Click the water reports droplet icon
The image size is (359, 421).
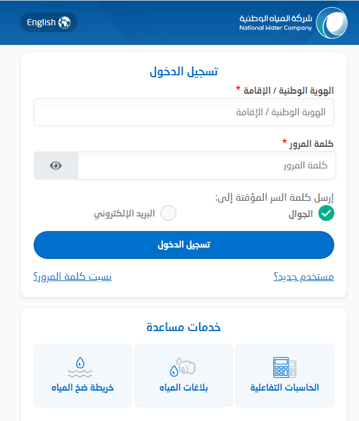point(183,367)
